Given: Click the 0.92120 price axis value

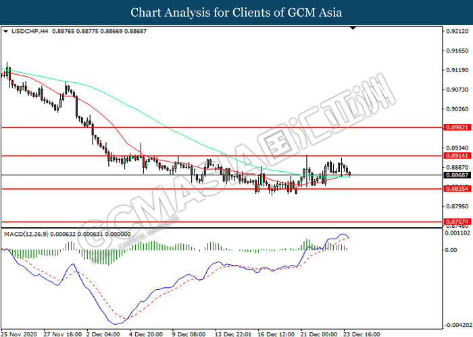Looking at the screenshot, I should tap(456, 31).
